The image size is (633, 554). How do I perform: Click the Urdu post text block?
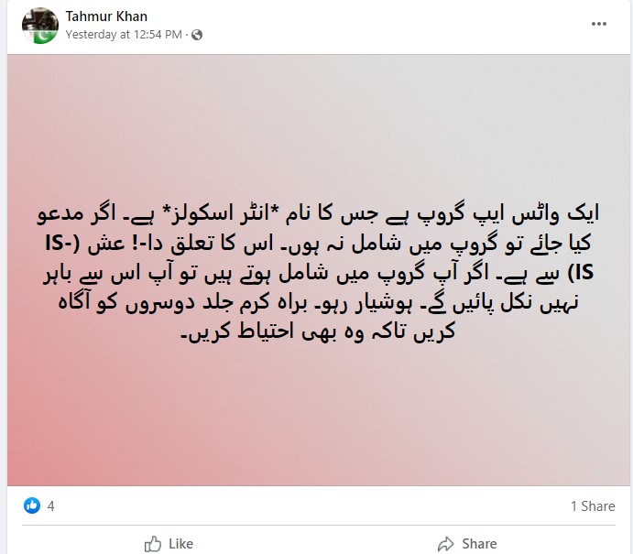pos(318,273)
